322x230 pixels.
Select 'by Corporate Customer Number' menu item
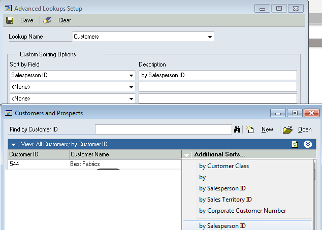click(242, 211)
